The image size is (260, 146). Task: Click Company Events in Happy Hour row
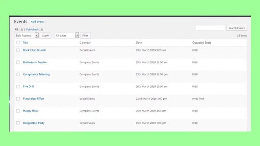(x=89, y=111)
